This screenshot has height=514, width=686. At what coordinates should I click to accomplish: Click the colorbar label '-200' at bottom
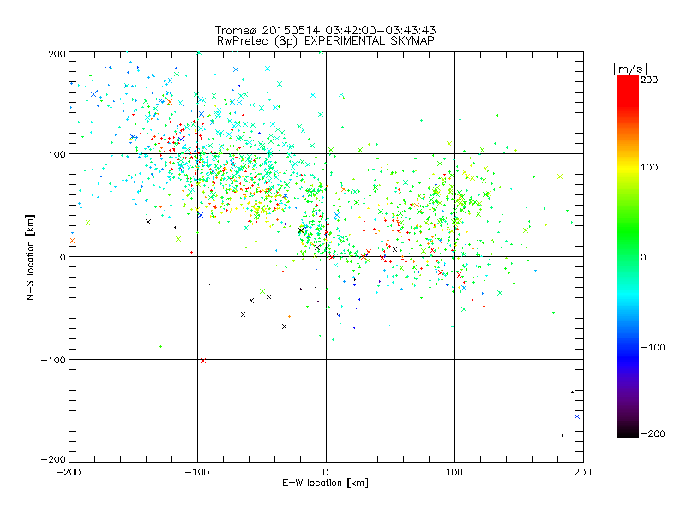tap(653, 433)
